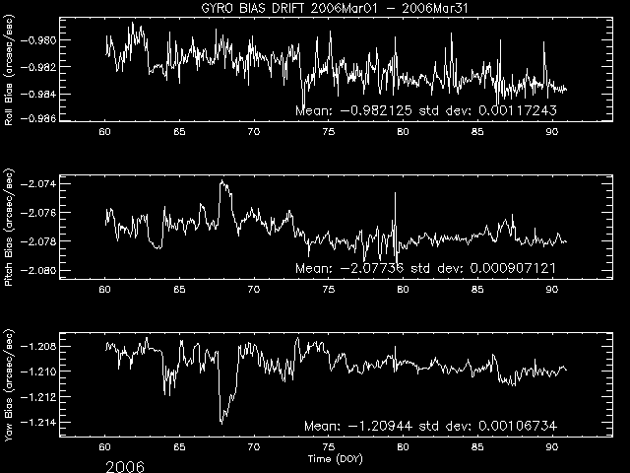Image resolution: width=630 pixels, height=473 pixels.
Task: Click the 75 tick label under the Pitch plot
Action: [x=329, y=290]
